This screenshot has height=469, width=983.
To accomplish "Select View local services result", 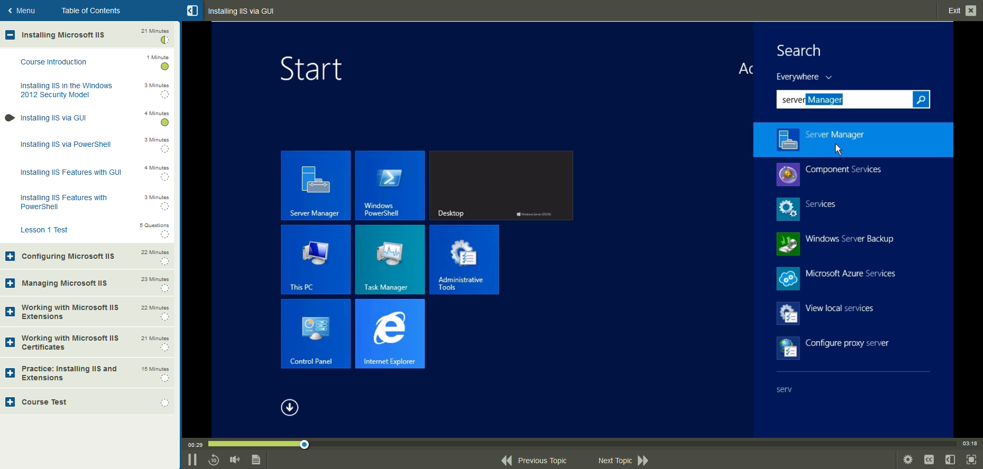I will point(853,313).
